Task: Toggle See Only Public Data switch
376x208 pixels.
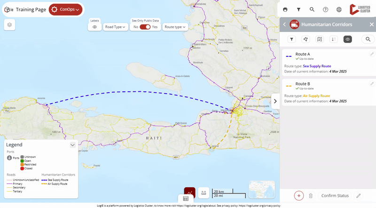Action: click(145, 27)
